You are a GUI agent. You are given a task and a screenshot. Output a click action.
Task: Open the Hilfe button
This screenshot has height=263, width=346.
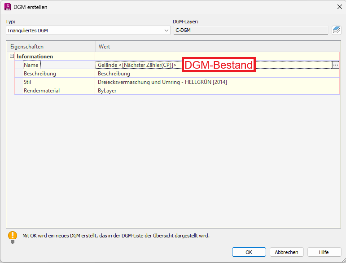[x=324, y=252]
